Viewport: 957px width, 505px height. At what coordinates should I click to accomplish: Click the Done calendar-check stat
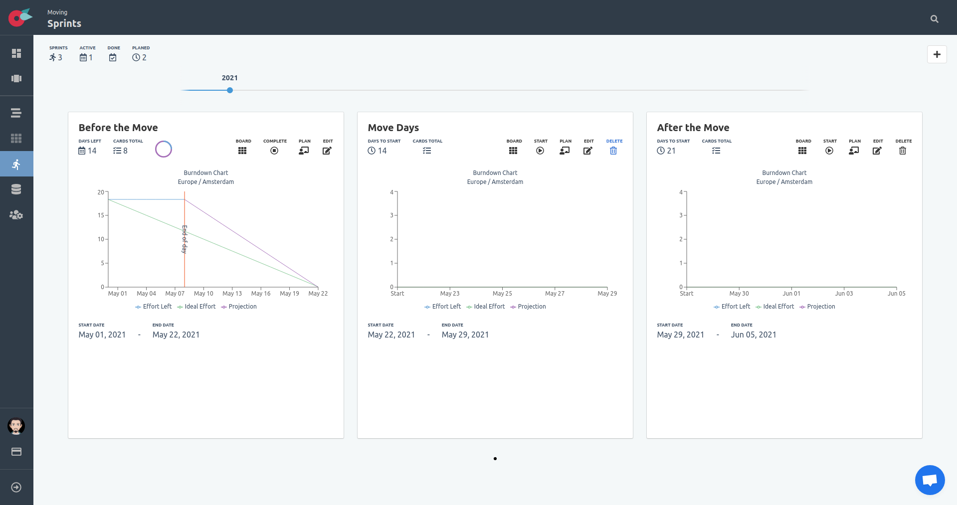[113, 54]
